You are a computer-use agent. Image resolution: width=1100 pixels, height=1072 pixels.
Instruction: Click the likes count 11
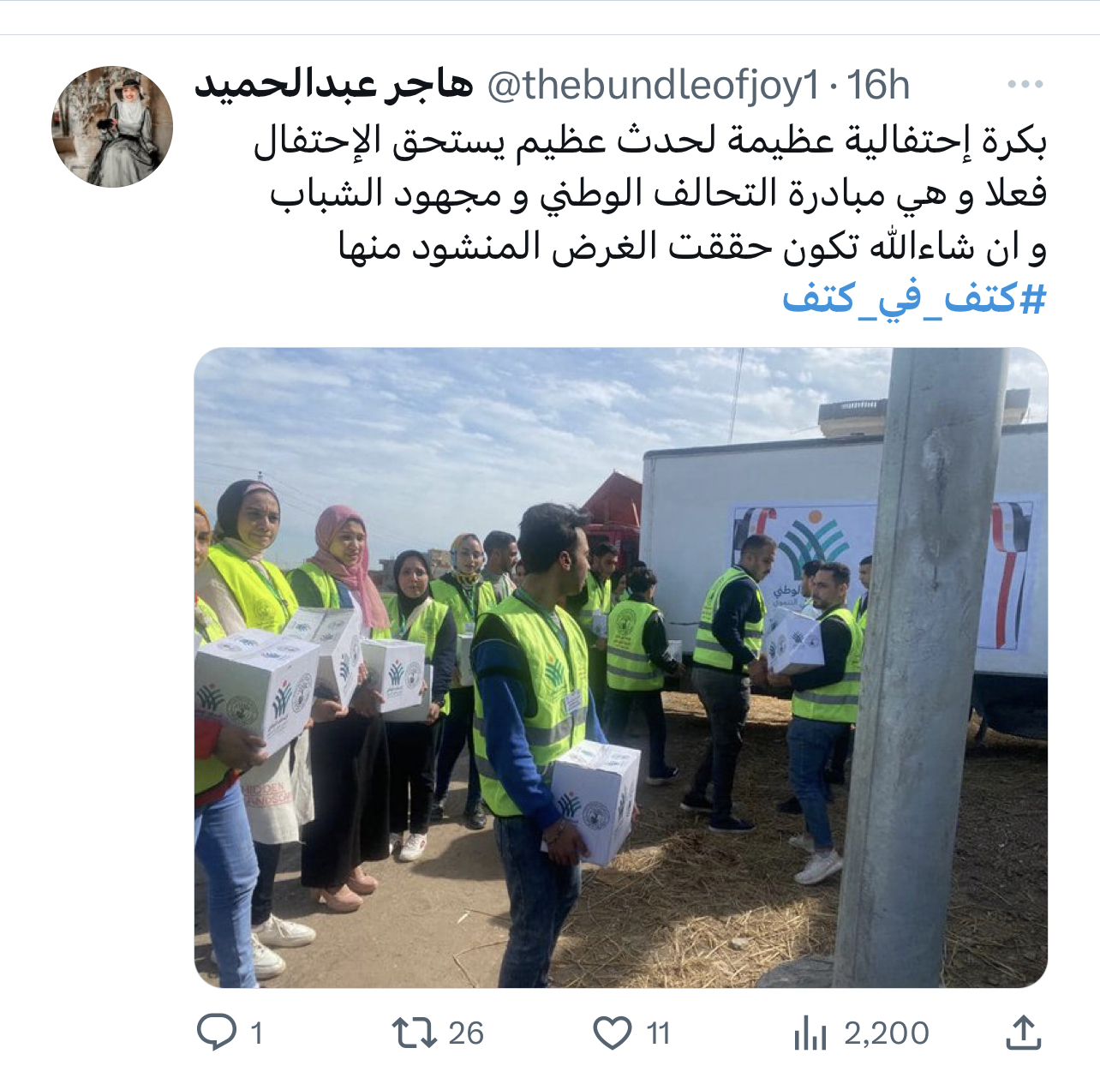[658, 1033]
